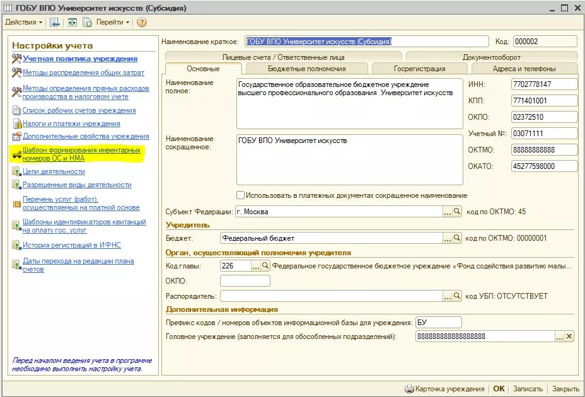Click the icon beside История регистраций в ИФНС
The width and height of the screenshot is (585, 397).
click(16, 245)
